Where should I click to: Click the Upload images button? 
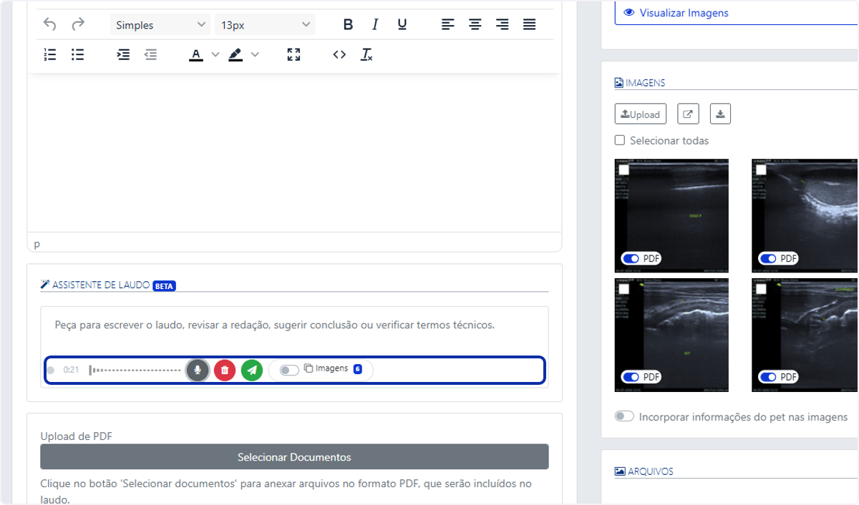click(641, 114)
